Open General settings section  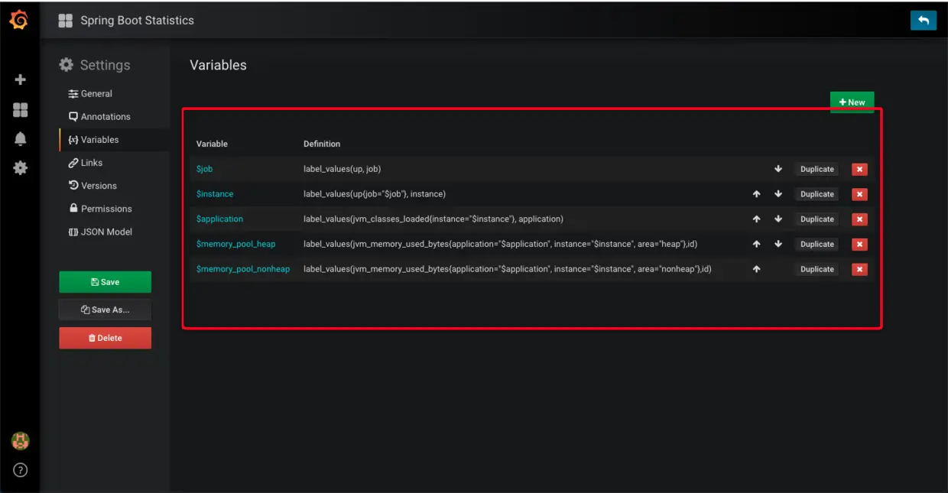tap(90, 93)
